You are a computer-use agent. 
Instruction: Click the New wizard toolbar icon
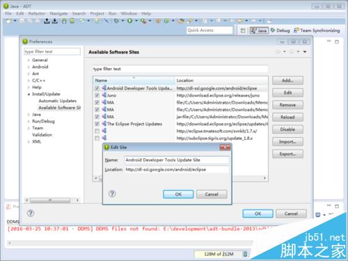point(8,21)
